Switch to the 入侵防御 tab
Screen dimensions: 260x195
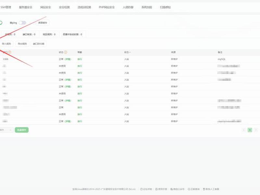point(128,7)
